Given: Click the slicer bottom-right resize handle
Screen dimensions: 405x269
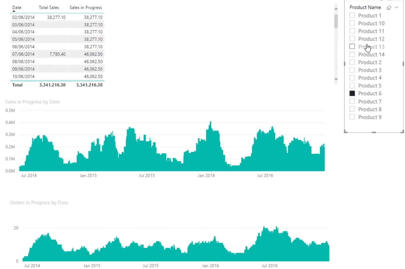Looking at the screenshot, I should click(402, 132).
